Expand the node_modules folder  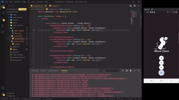[x=18, y=25]
